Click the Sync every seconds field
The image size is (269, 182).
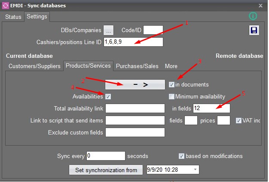pos(106,156)
